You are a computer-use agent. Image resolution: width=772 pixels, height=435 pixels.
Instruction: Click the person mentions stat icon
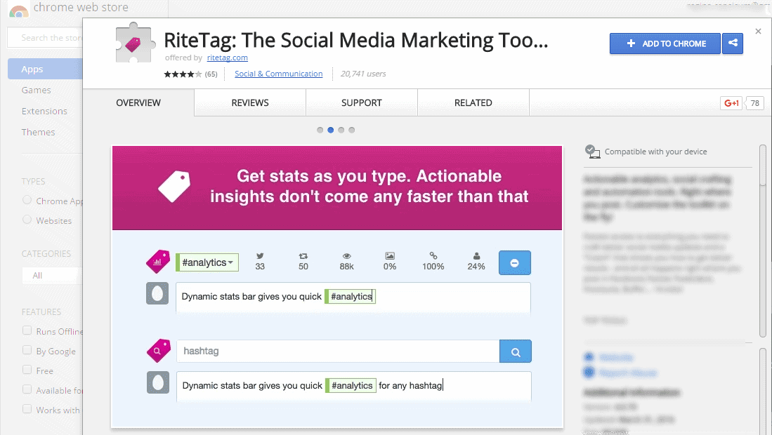pyautogui.click(x=476, y=256)
